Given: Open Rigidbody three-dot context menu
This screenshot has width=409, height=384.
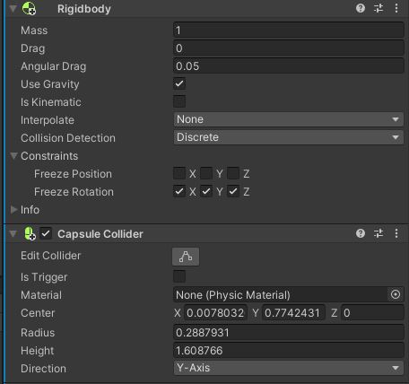Looking at the screenshot, I should [x=396, y=8].
